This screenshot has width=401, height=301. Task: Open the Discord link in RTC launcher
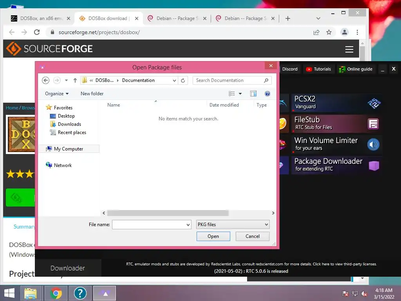pyautogui.click(x=290, y=69)
